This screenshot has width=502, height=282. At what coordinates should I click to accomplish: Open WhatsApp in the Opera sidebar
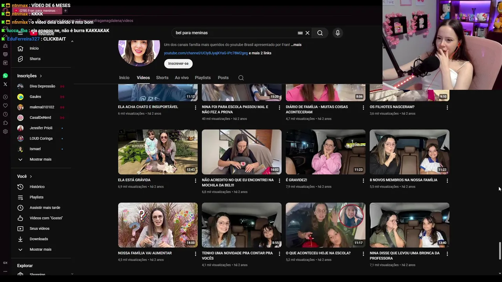[x=5, y=76]
